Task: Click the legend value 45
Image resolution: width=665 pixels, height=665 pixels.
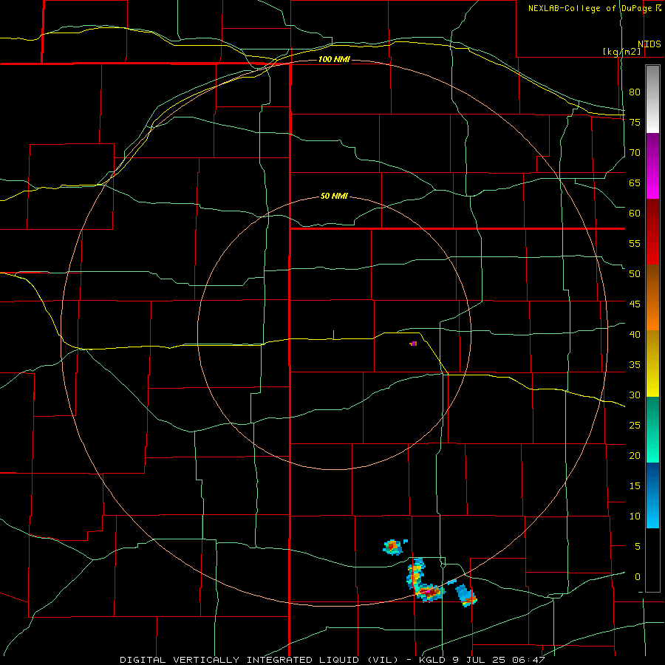Action: [x=635, y=304]
